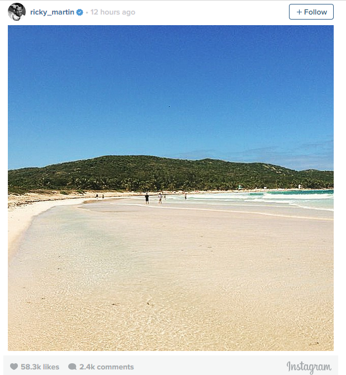Open the 2.4k comments link
Image resolution: width=346 pixels, height=375 pixels.
pyautogui.click(x=106, y=367)
